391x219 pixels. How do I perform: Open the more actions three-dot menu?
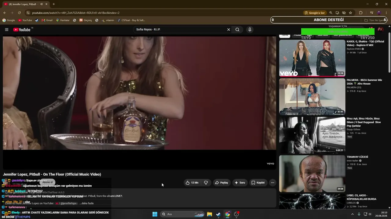pyautogui.click(x=272, y=183)
